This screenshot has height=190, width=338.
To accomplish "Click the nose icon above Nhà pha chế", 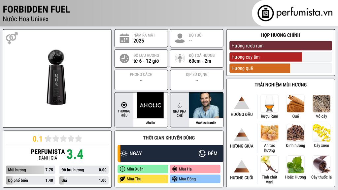I will (179, 105).
